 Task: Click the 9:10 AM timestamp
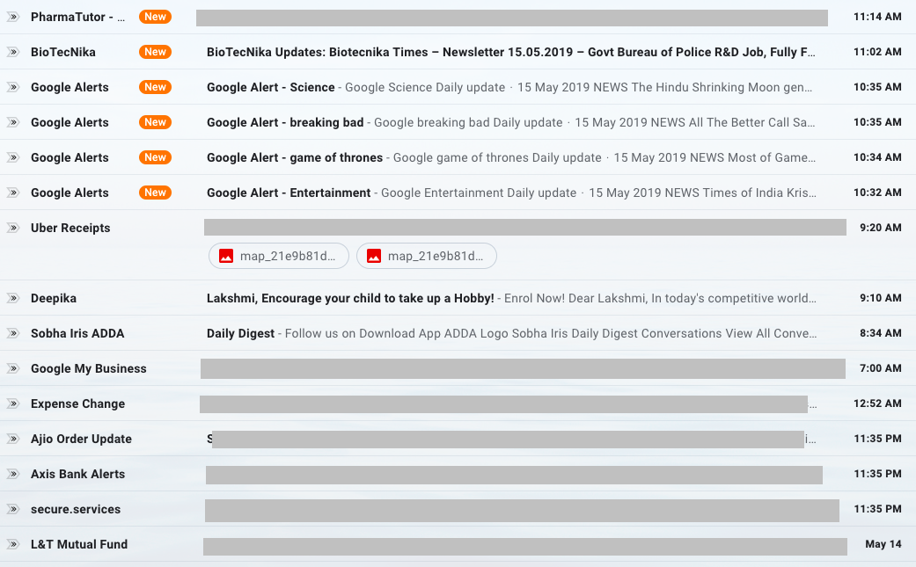[881, 298]
